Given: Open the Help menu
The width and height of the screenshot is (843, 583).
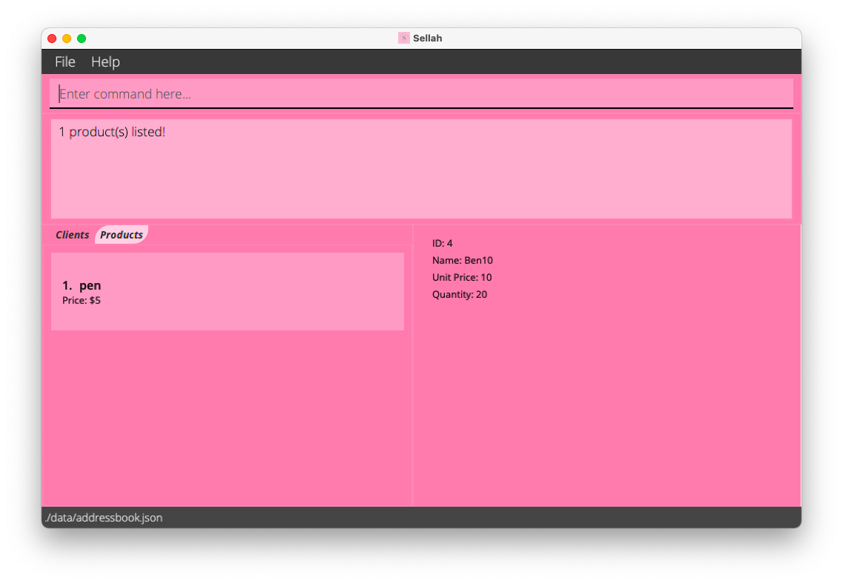Looking at the screenshot, I should point(105,61).
